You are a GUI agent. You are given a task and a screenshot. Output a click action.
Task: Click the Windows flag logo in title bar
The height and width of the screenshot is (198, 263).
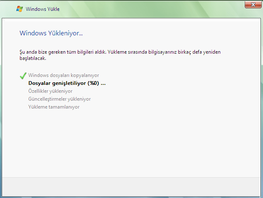(x=20, y=9)
